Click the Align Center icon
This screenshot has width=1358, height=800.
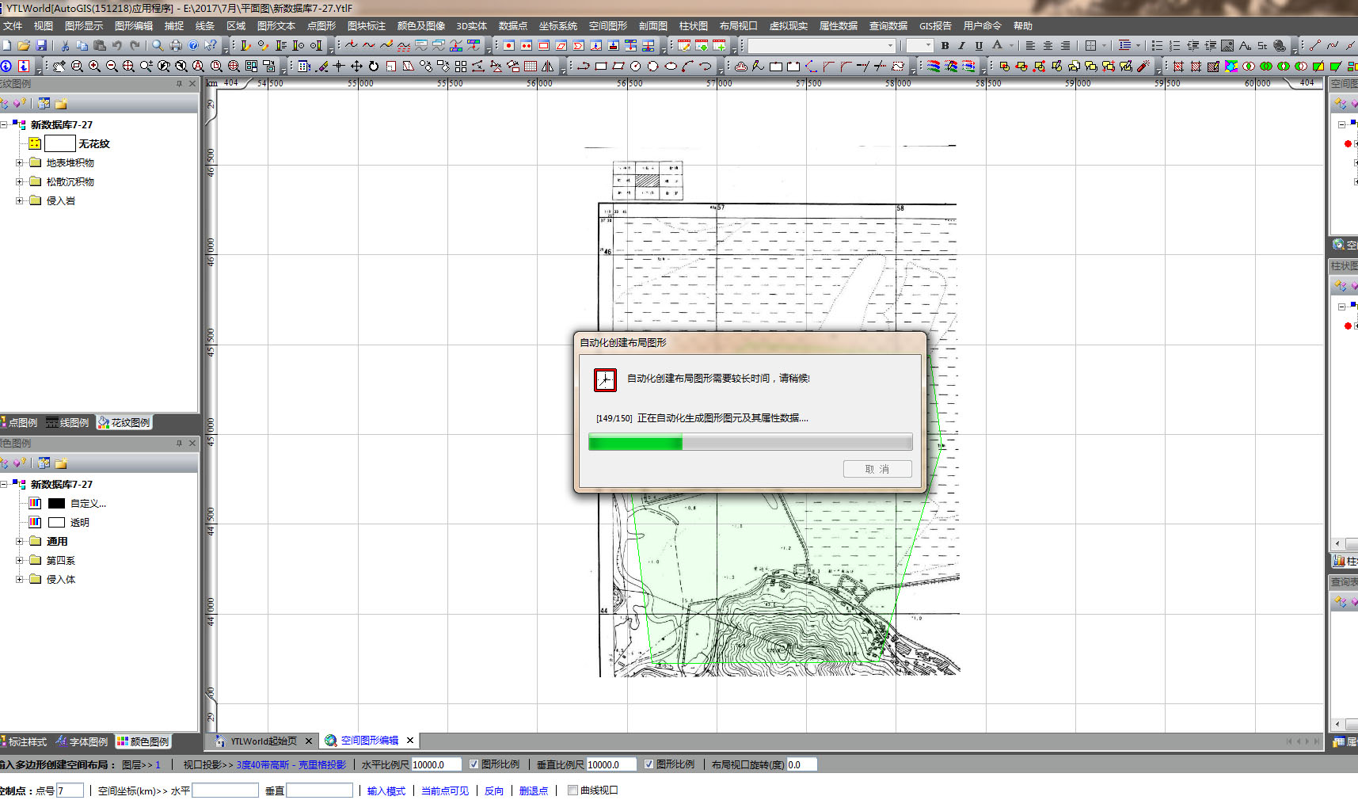click(1048, 46)
